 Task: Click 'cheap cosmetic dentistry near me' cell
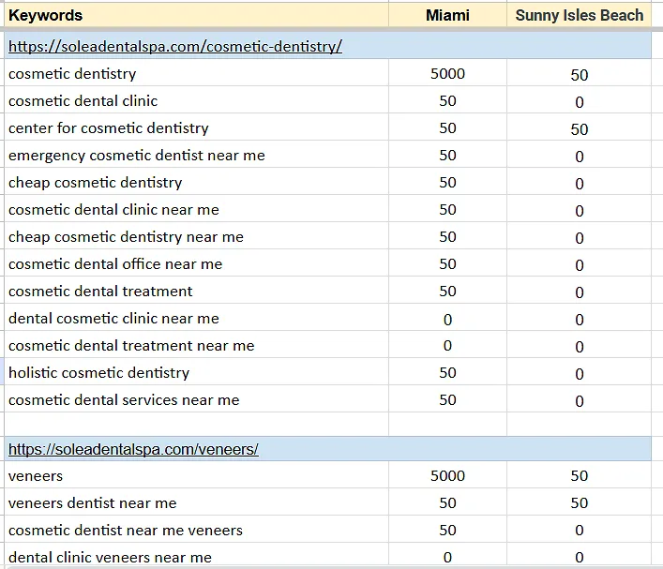pos(196,237)
